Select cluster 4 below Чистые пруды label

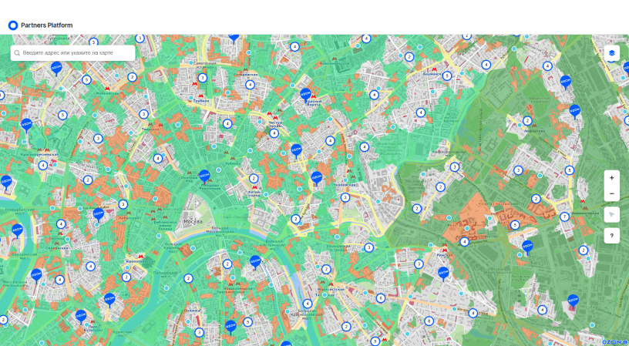coord(274,133)
